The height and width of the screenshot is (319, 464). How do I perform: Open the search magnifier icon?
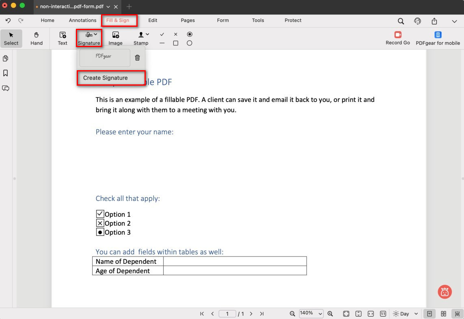401,21
